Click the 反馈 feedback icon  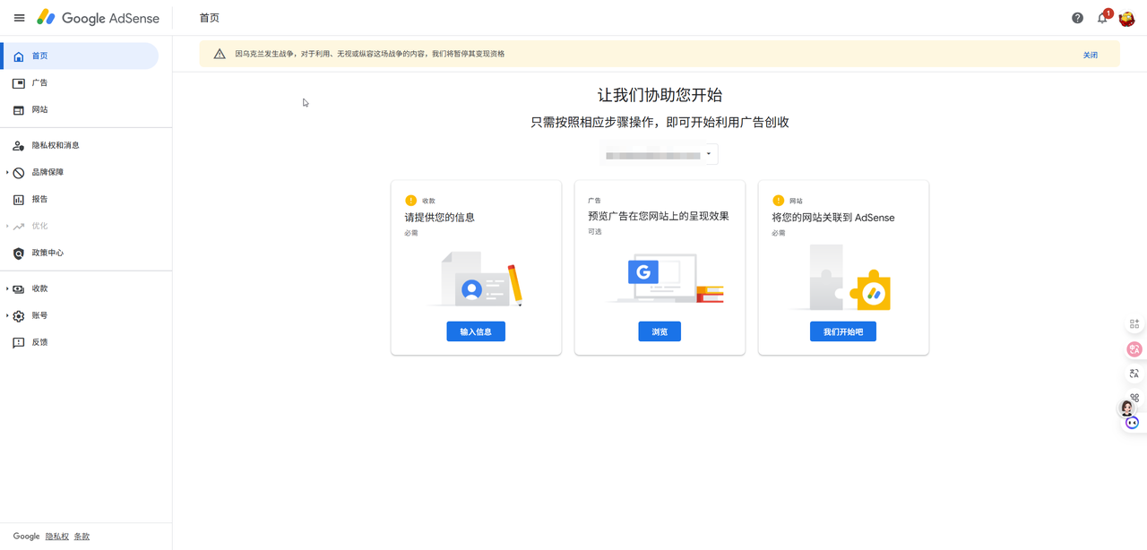pos(19,343)
